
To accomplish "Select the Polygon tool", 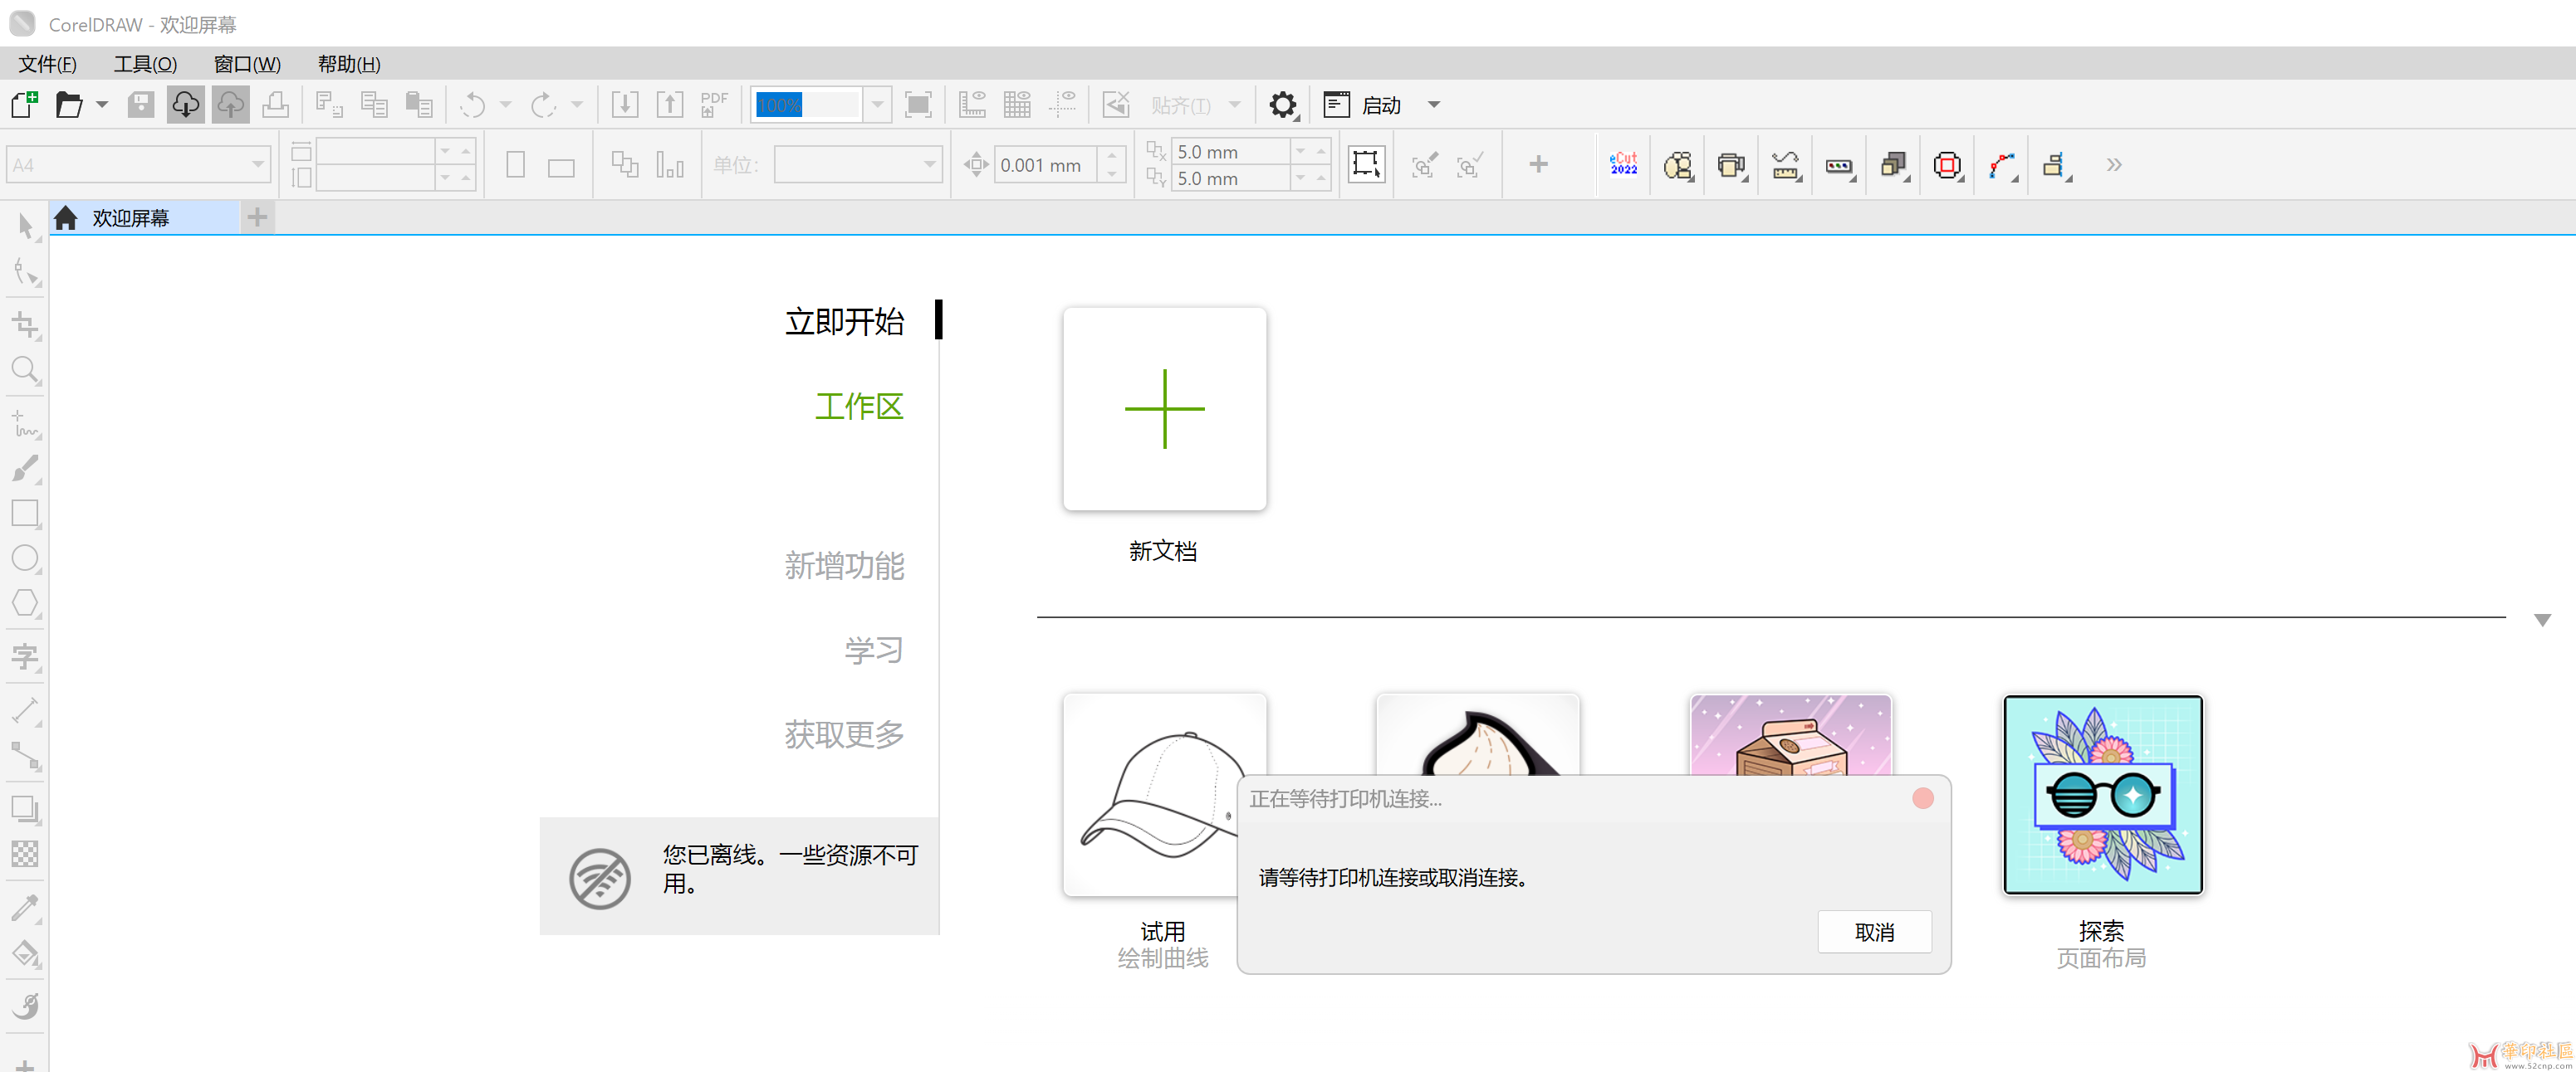I will pyautogui.click(x=26, y=603).
